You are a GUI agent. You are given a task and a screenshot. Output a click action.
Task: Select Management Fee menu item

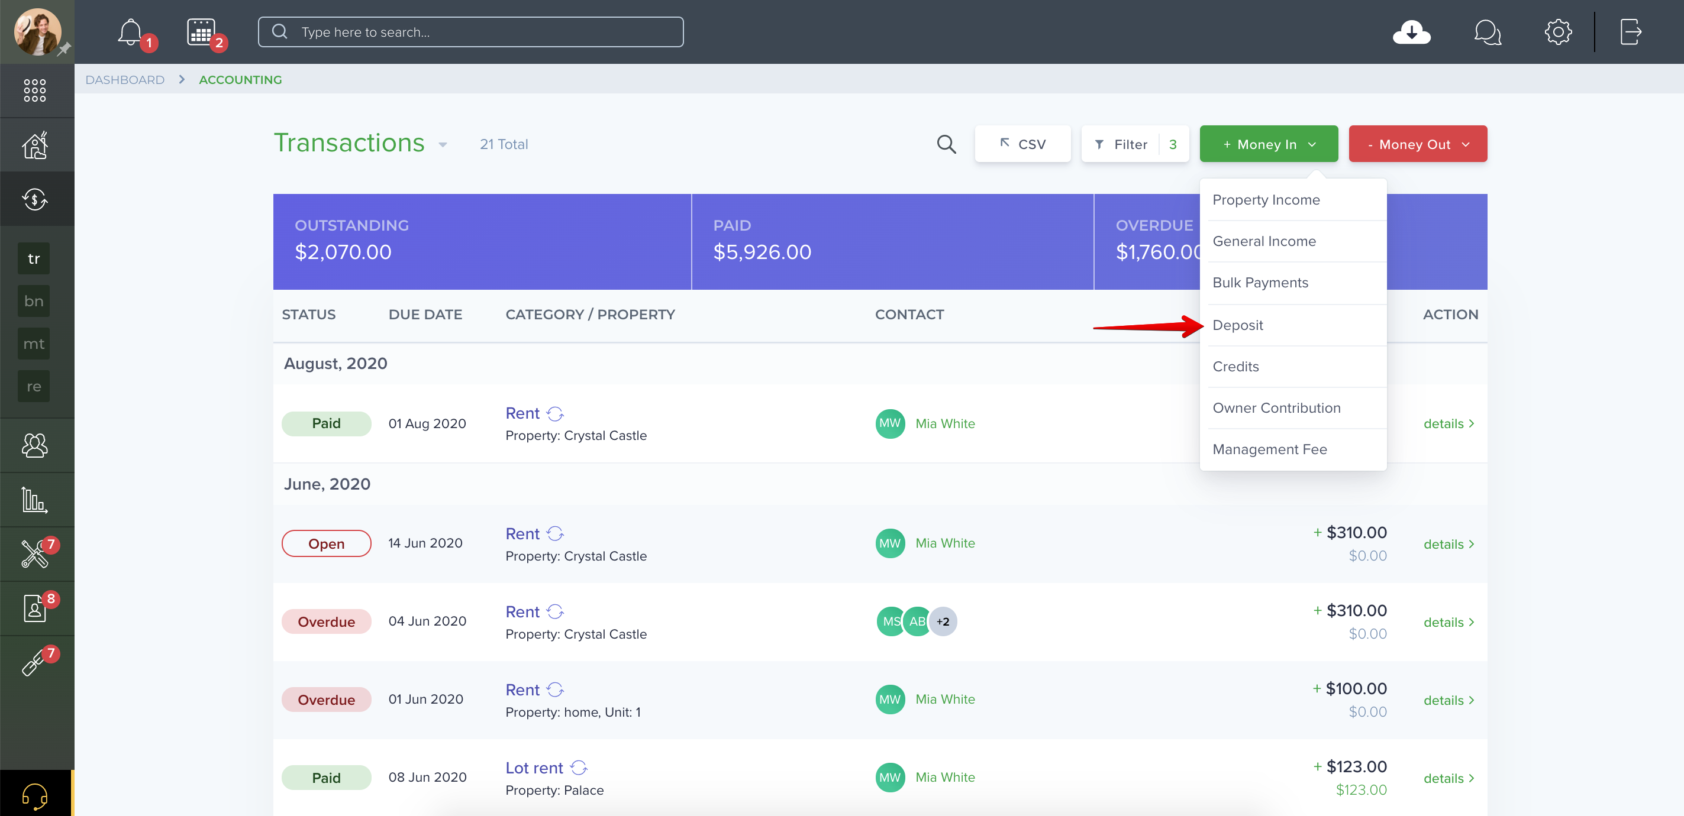point(1292,449)
